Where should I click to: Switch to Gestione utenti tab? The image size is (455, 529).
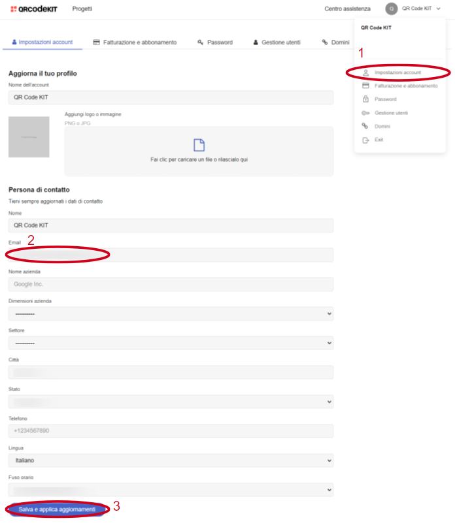click(277, 42)
